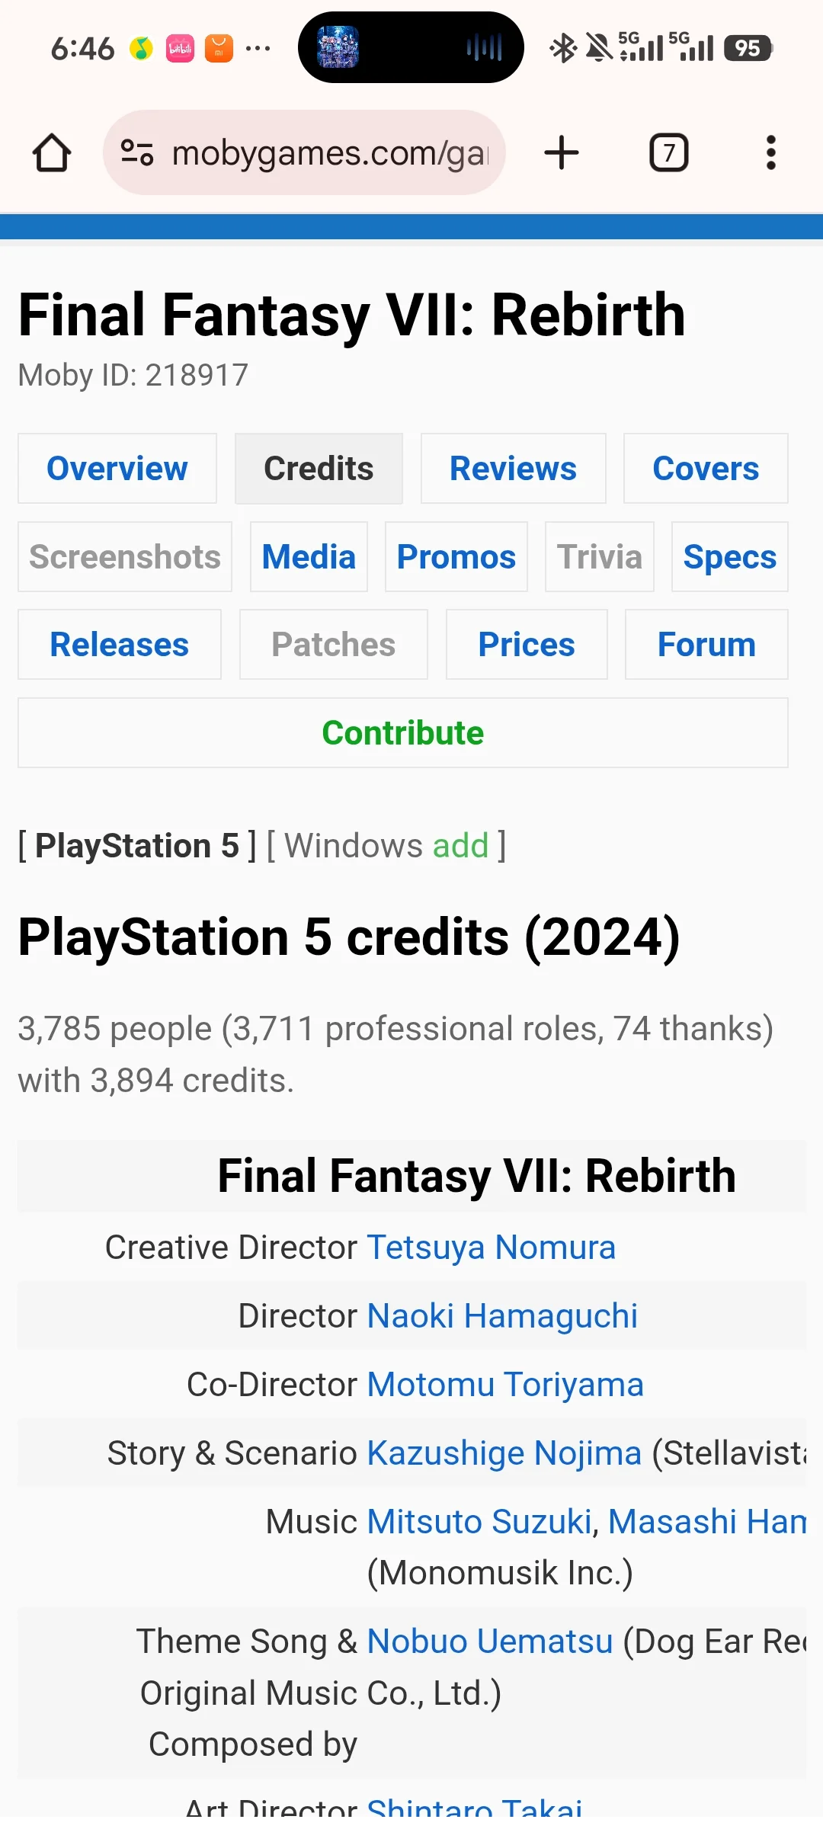The image size is (823, 1829).
Task: Open the Covers tab
Action: (706, 469)
